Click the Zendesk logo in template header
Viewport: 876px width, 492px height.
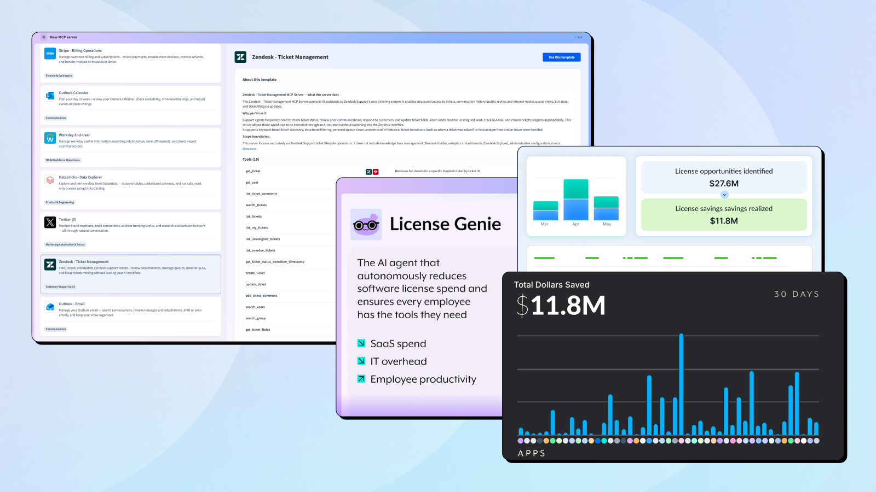pos(240,57)
